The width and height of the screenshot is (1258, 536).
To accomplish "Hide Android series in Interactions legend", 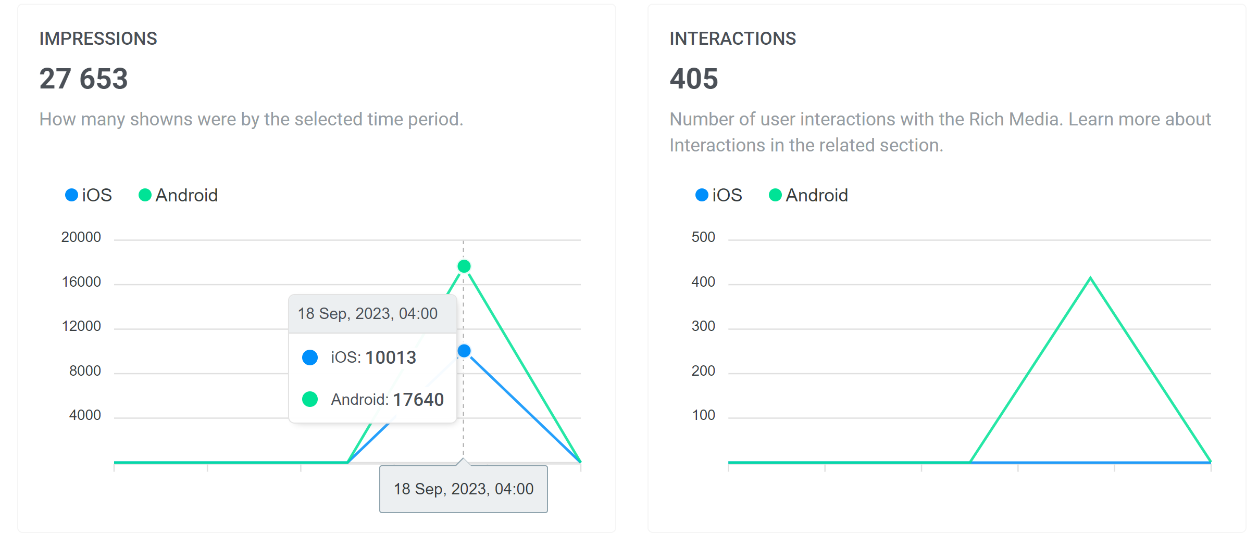I will [808, 195].
